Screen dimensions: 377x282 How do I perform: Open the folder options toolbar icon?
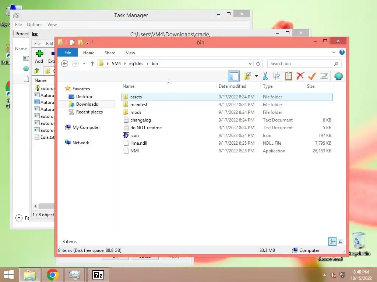pos(247,76)
